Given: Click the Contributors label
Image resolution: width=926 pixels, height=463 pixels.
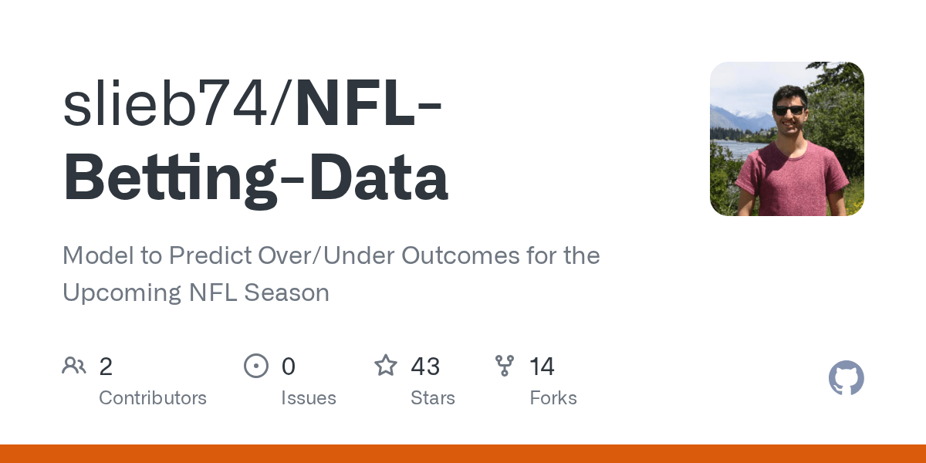Looking at the screenshot, I should pos(153,398).
